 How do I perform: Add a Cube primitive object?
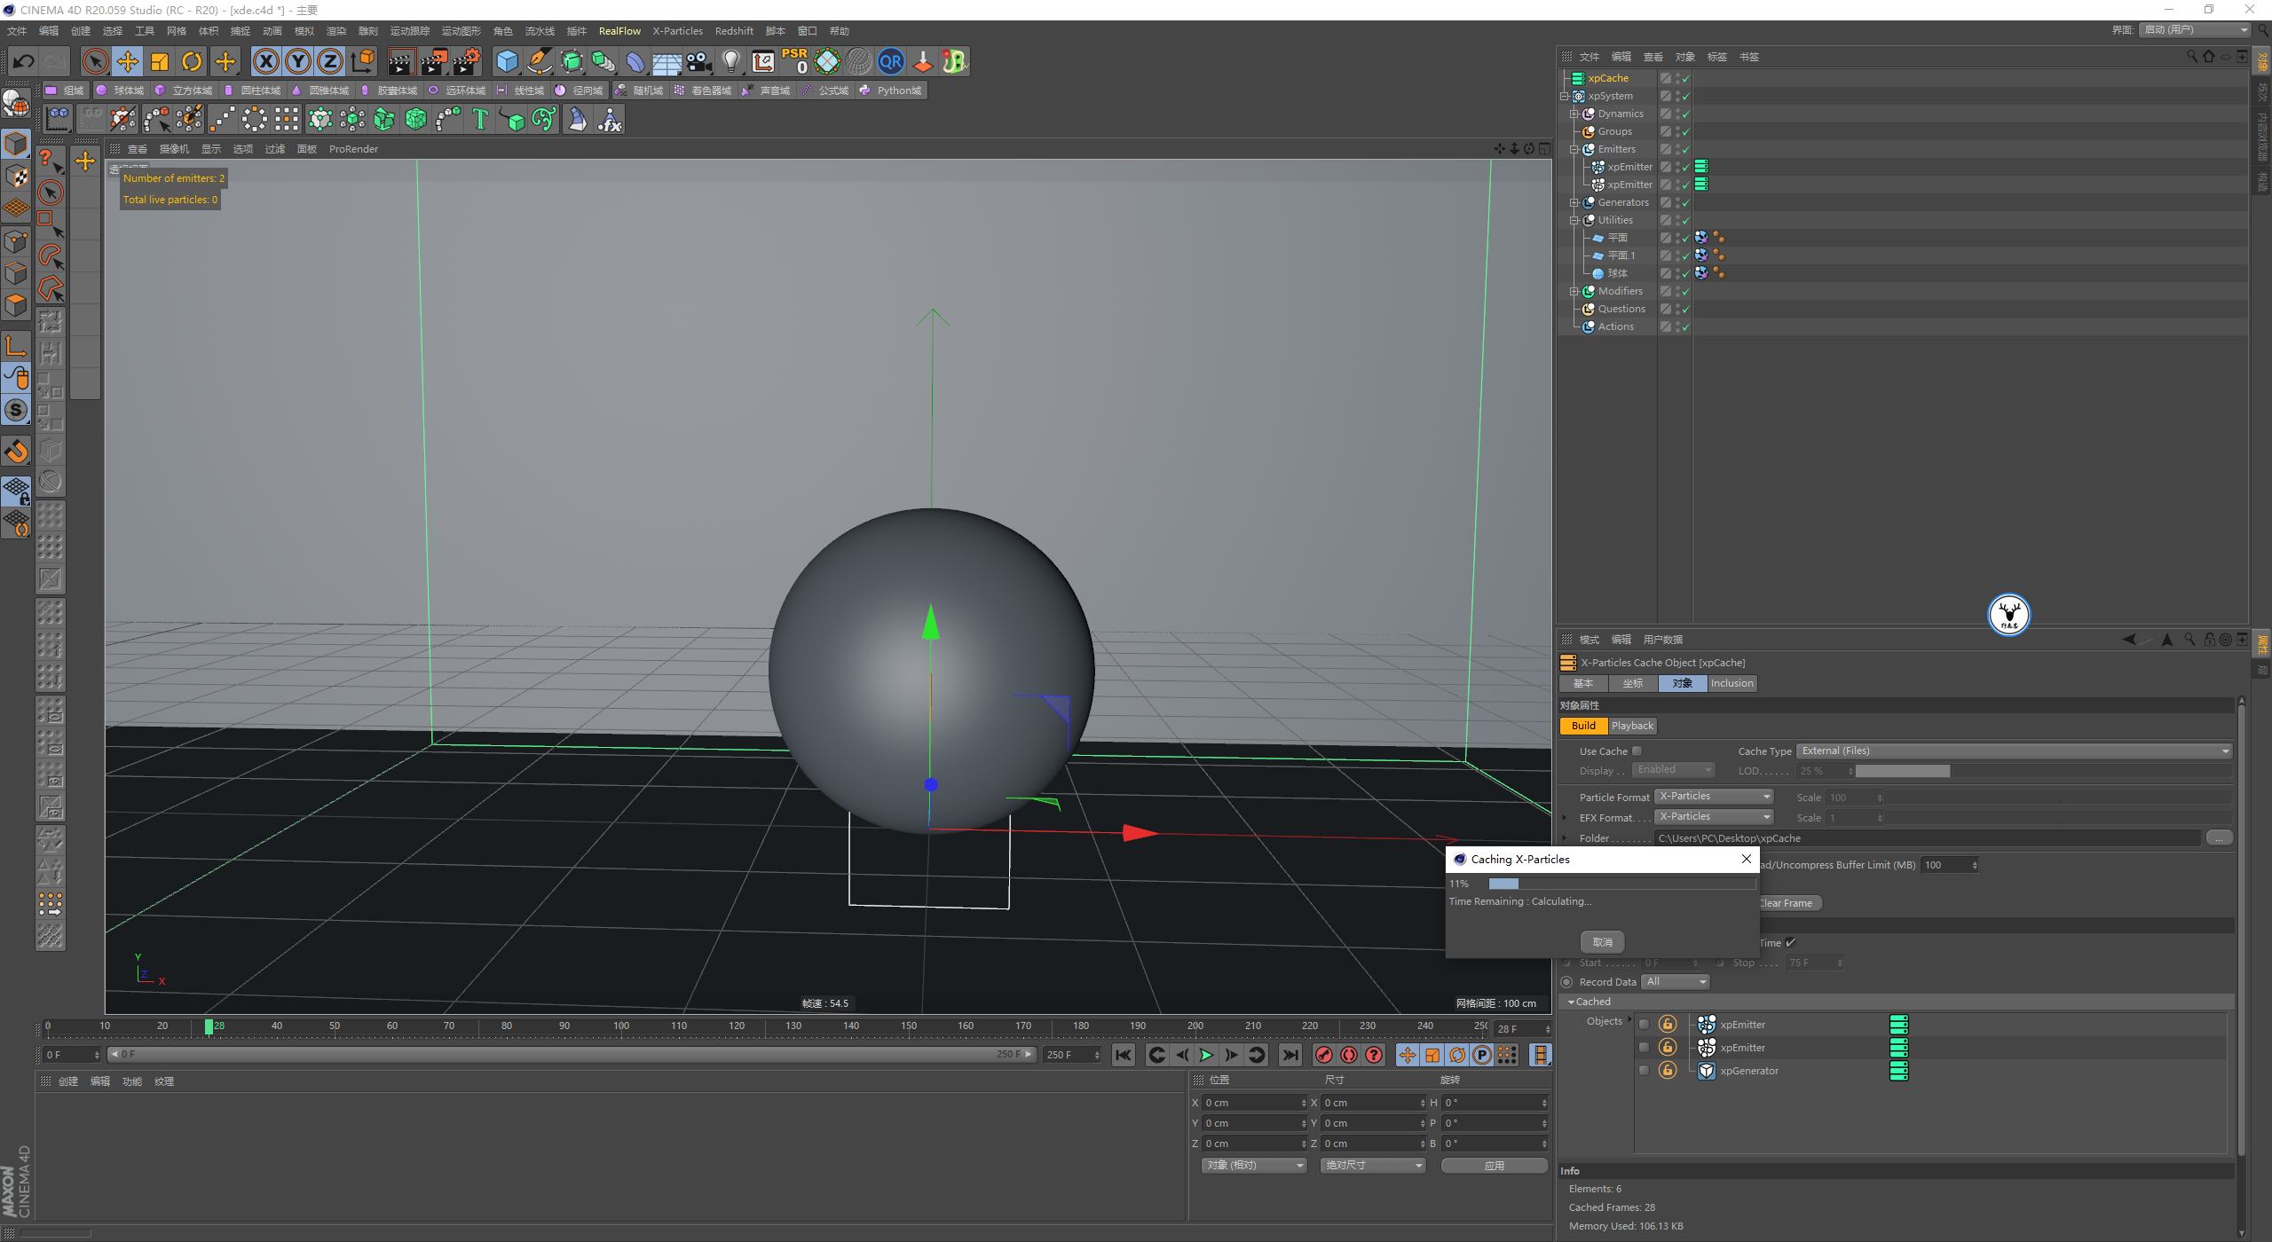pos(507,61)
